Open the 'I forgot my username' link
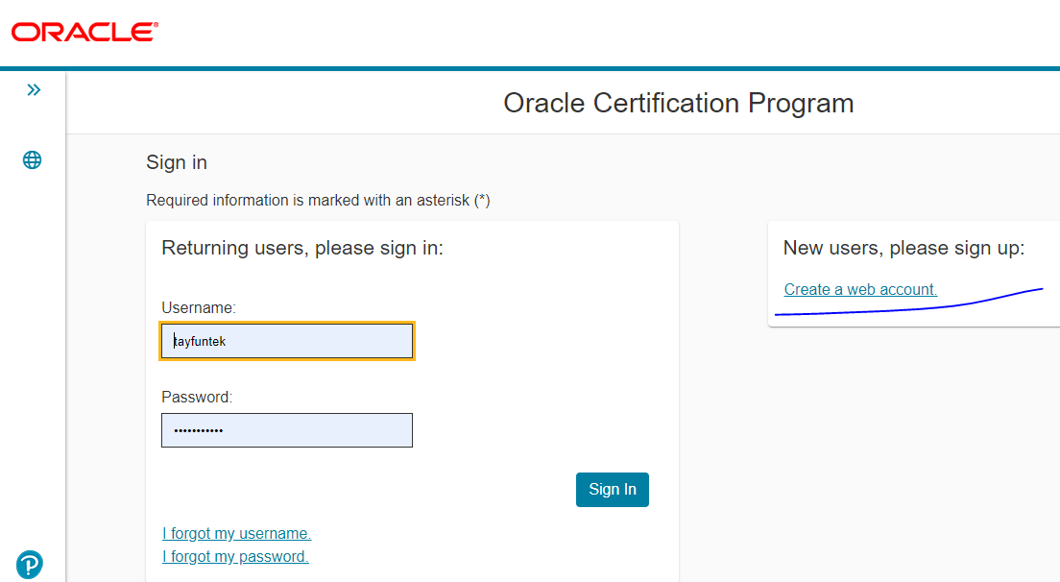This screenshot has width=1060, height=582. 237,534
